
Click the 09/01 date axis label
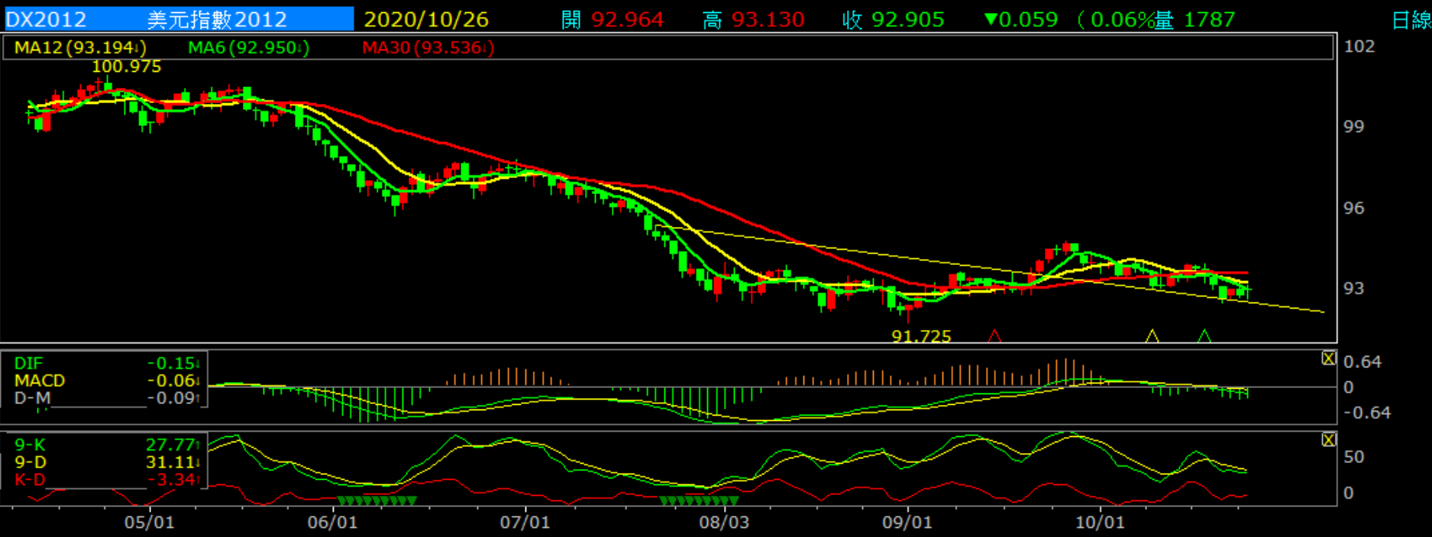click(907, 522)
